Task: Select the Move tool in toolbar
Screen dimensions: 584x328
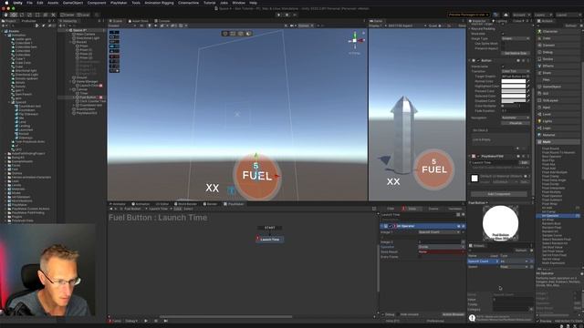Action: click(14, 15)
